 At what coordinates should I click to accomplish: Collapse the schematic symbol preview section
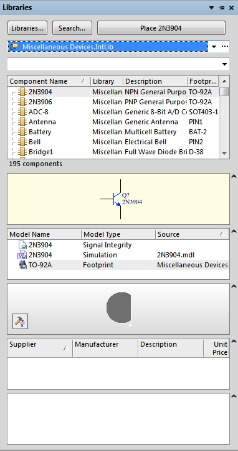(234, 176)
